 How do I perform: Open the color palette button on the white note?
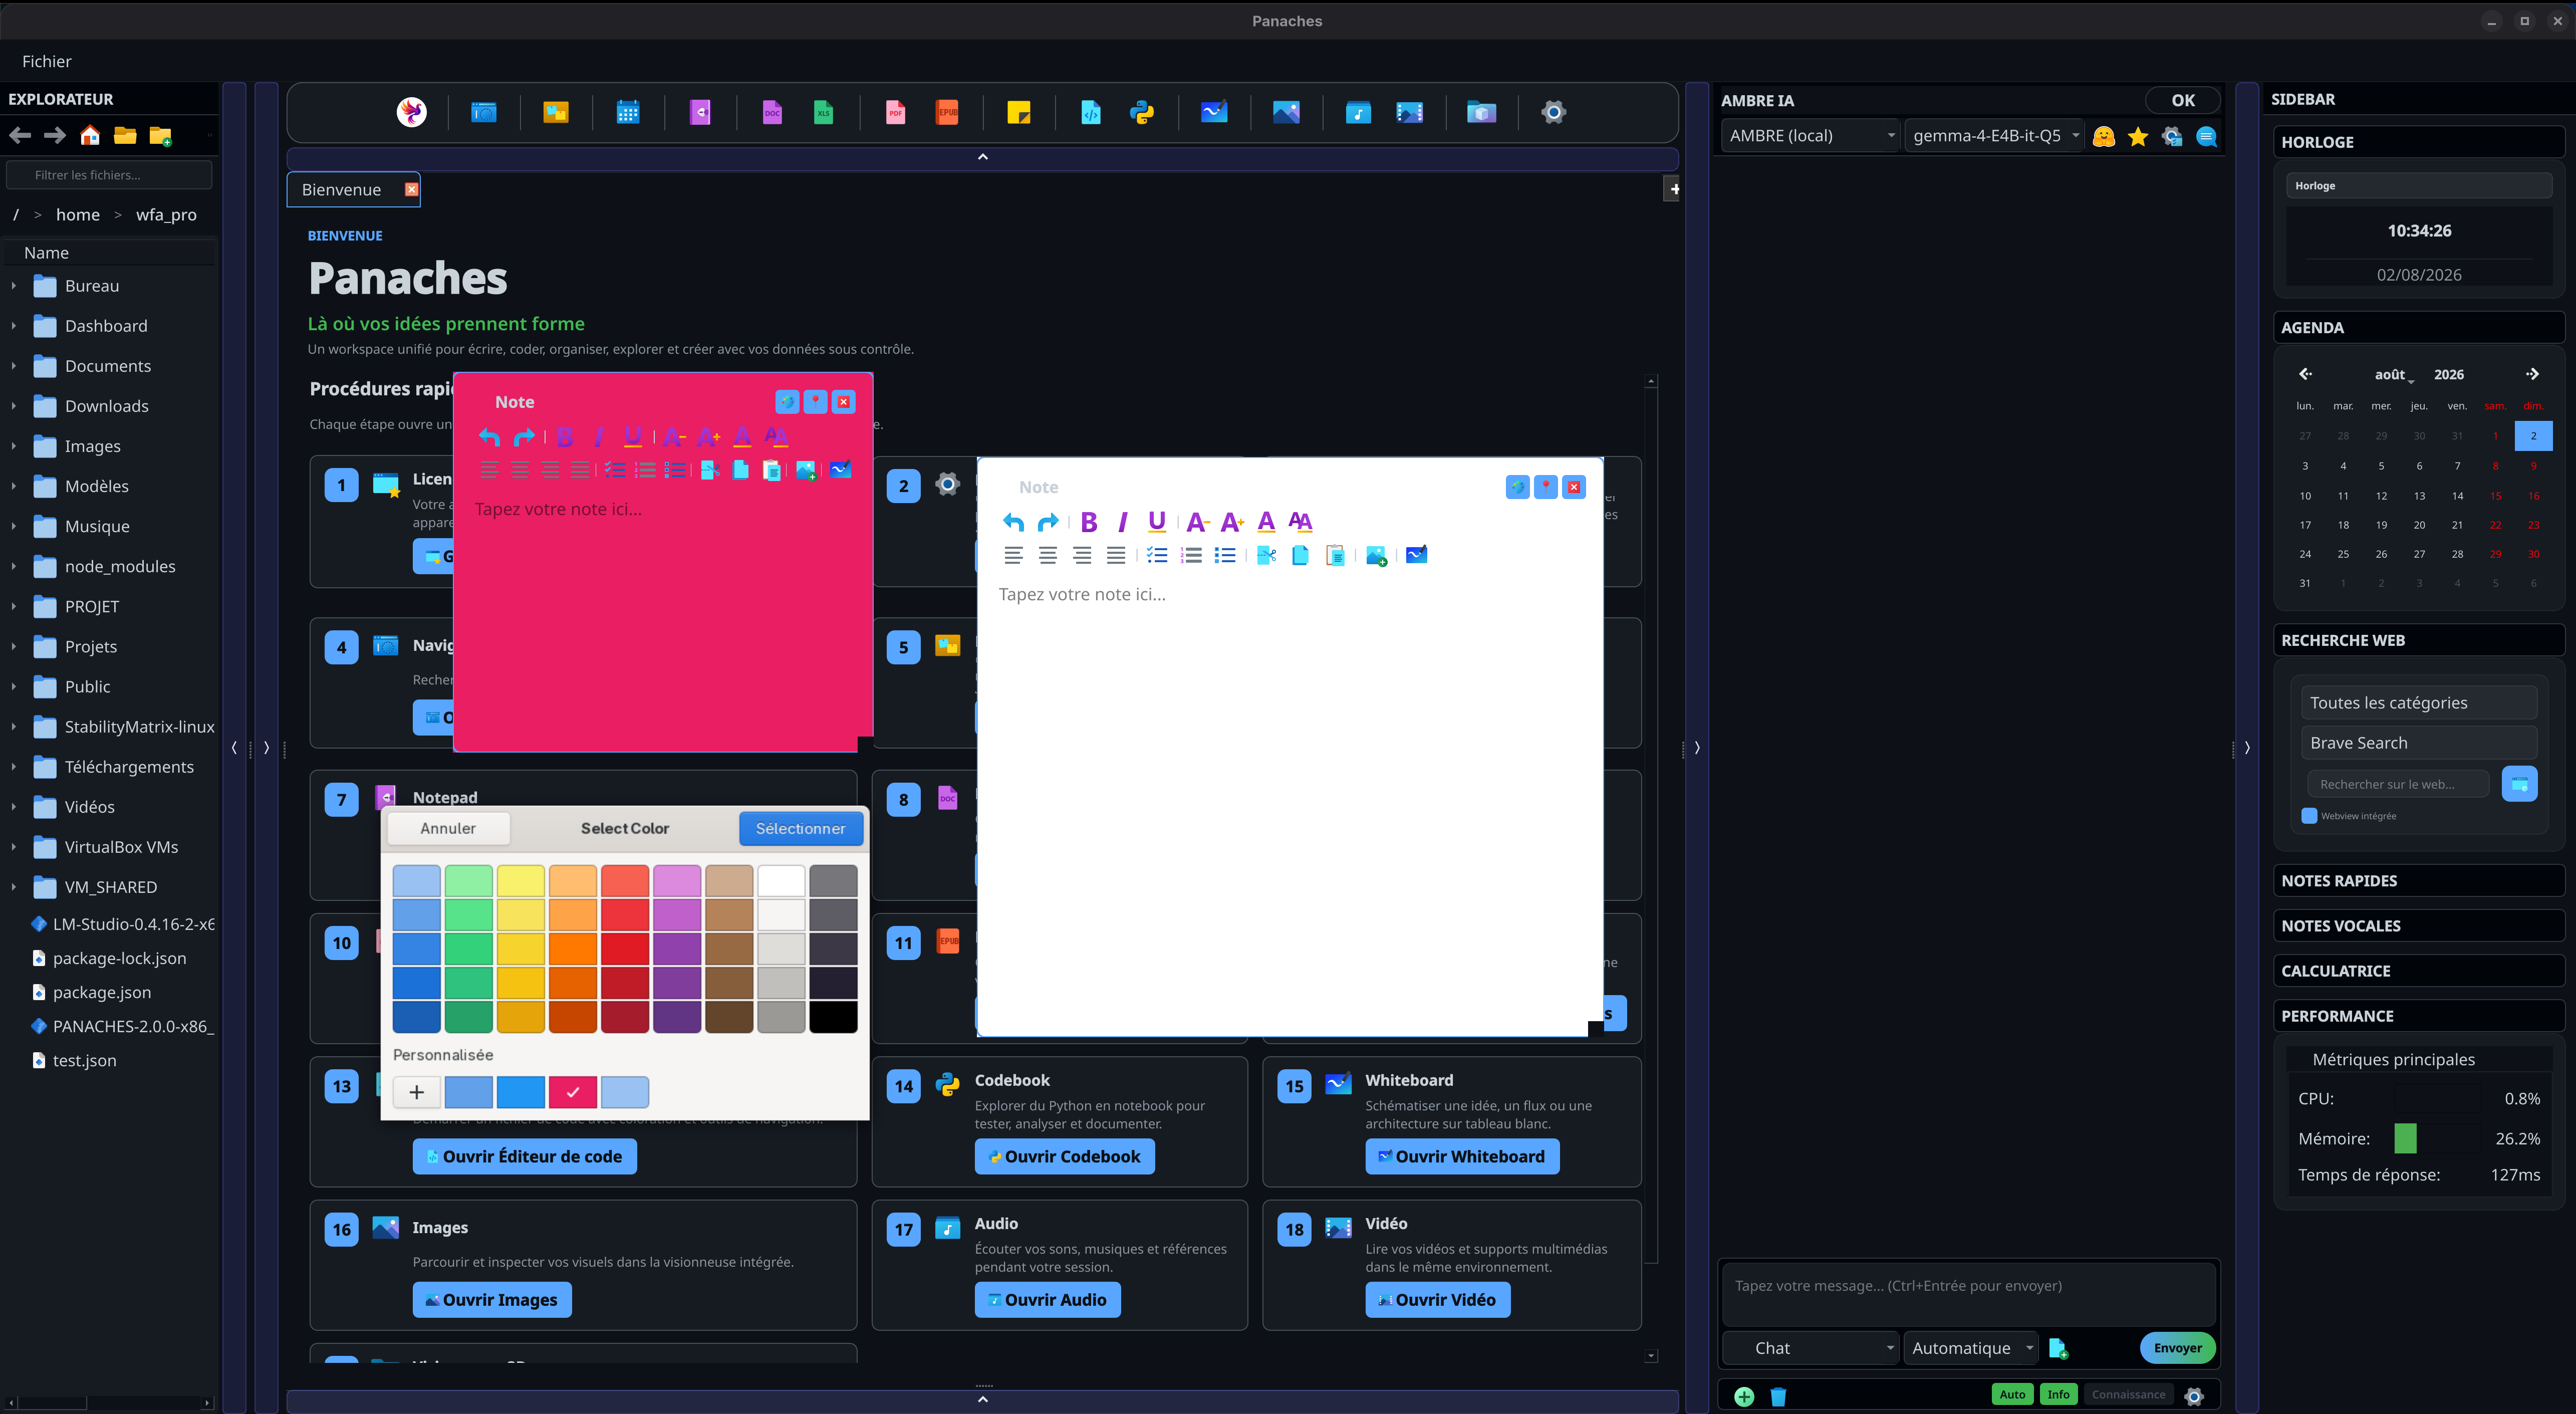1517,487
